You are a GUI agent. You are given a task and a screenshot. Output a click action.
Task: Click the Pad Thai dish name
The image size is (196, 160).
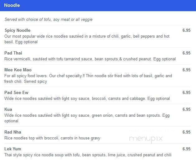[x=13, y=53]
